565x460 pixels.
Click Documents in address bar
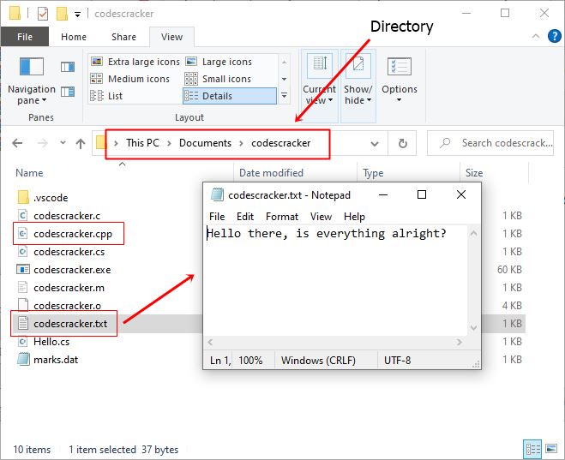[x=205, y=143]
